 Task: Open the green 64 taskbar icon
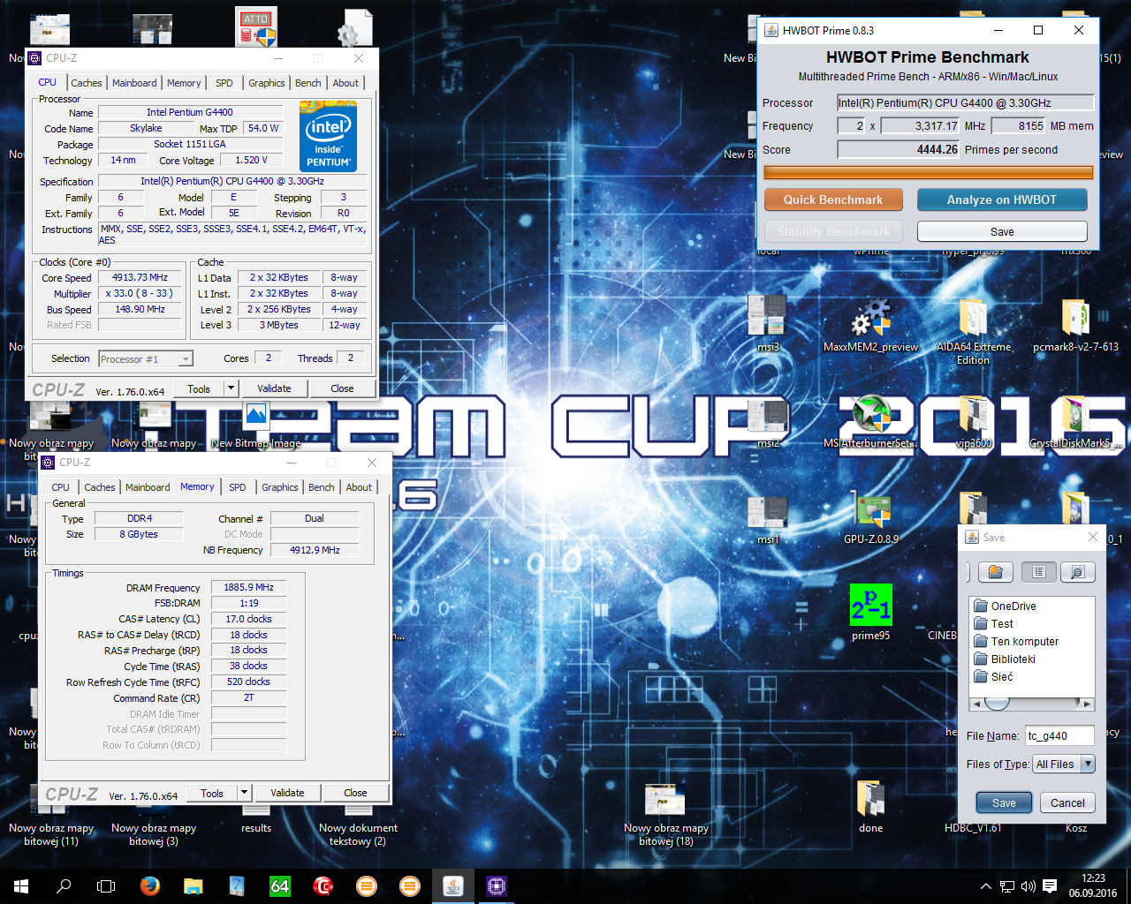click(x=280, y=886)
